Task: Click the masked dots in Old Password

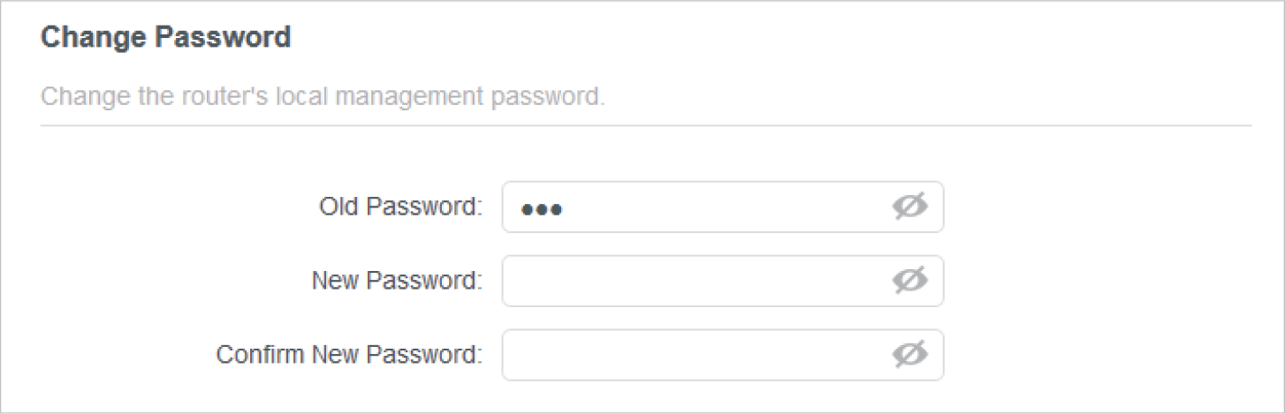Action: [x=542, y=209]
